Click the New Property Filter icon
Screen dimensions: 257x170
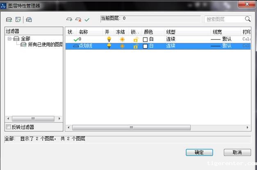coord(9,20)
